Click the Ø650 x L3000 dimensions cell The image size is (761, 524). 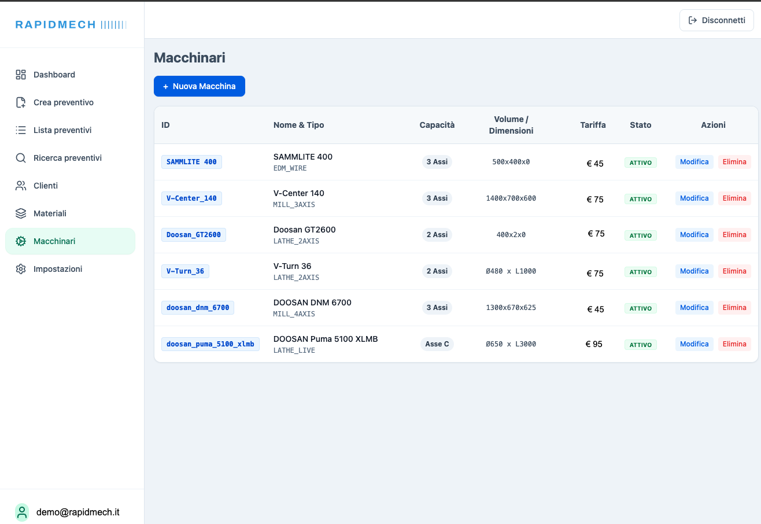pos(511,344)
